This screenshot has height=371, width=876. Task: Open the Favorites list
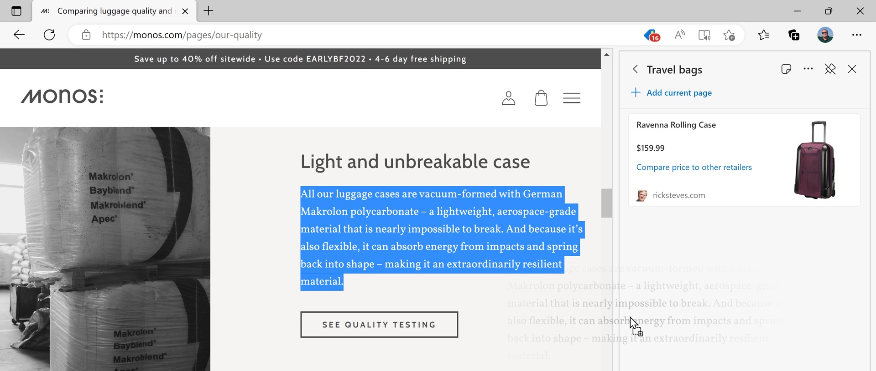(x=763, y=35)
